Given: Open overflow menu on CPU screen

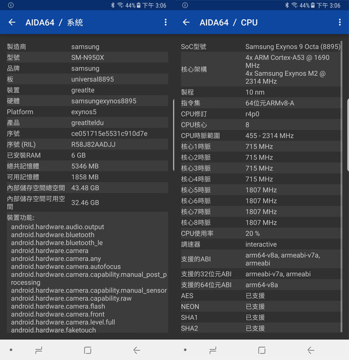Looking at the screenshot, I should 340,22.
